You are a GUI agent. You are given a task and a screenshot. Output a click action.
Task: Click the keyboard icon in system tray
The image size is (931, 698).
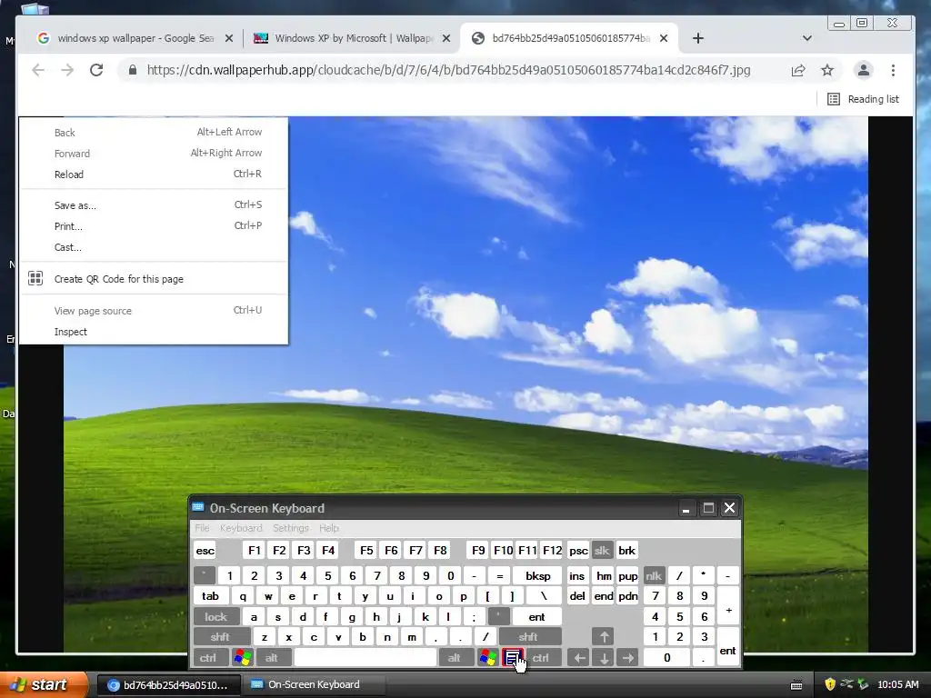tap(796, 685)
